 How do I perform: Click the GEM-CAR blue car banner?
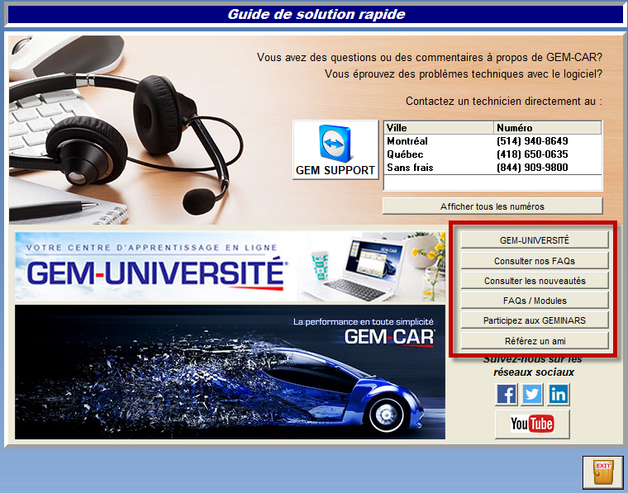pos(230,372)
